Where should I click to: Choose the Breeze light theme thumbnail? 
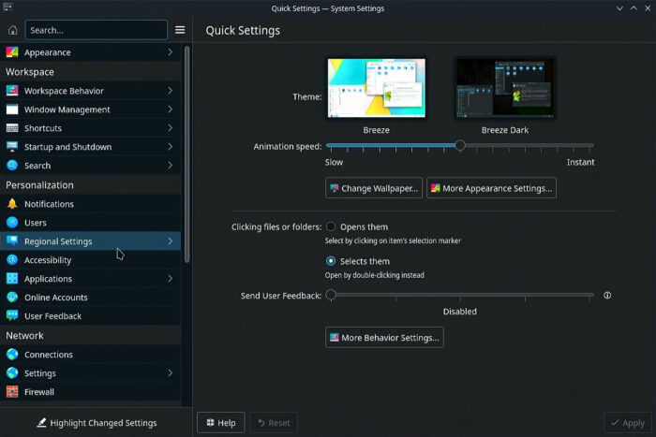[x=376, y=88]
